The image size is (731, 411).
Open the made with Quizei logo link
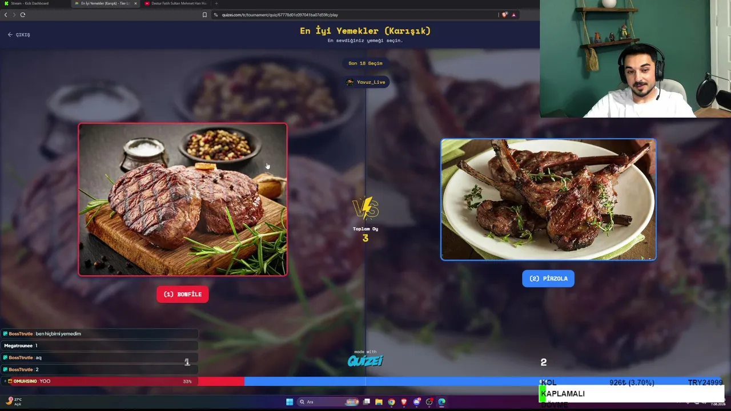point(365,358)
